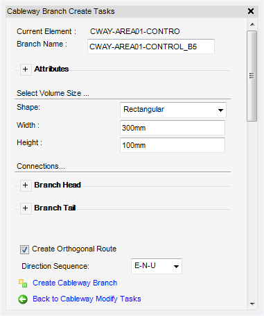Expand the Branch Head section
This screenshot has width=264, height=316.
pyautogui.click(x=26, y=185)
